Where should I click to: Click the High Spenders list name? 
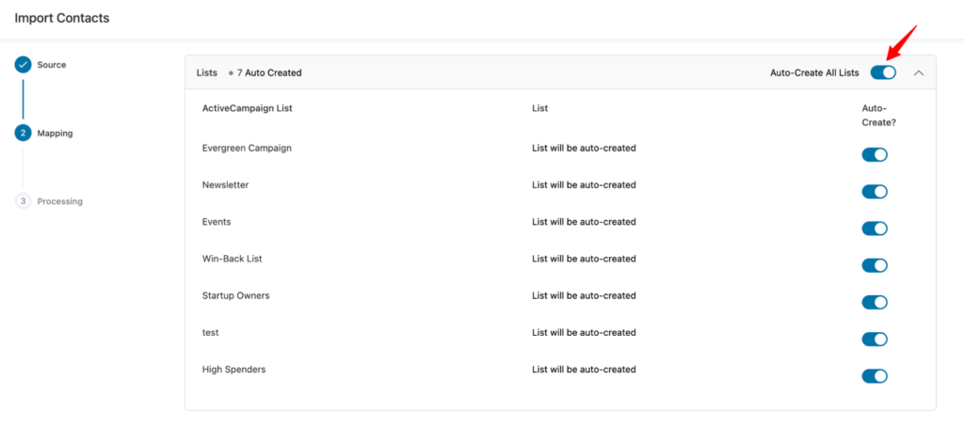pos(233,370)
